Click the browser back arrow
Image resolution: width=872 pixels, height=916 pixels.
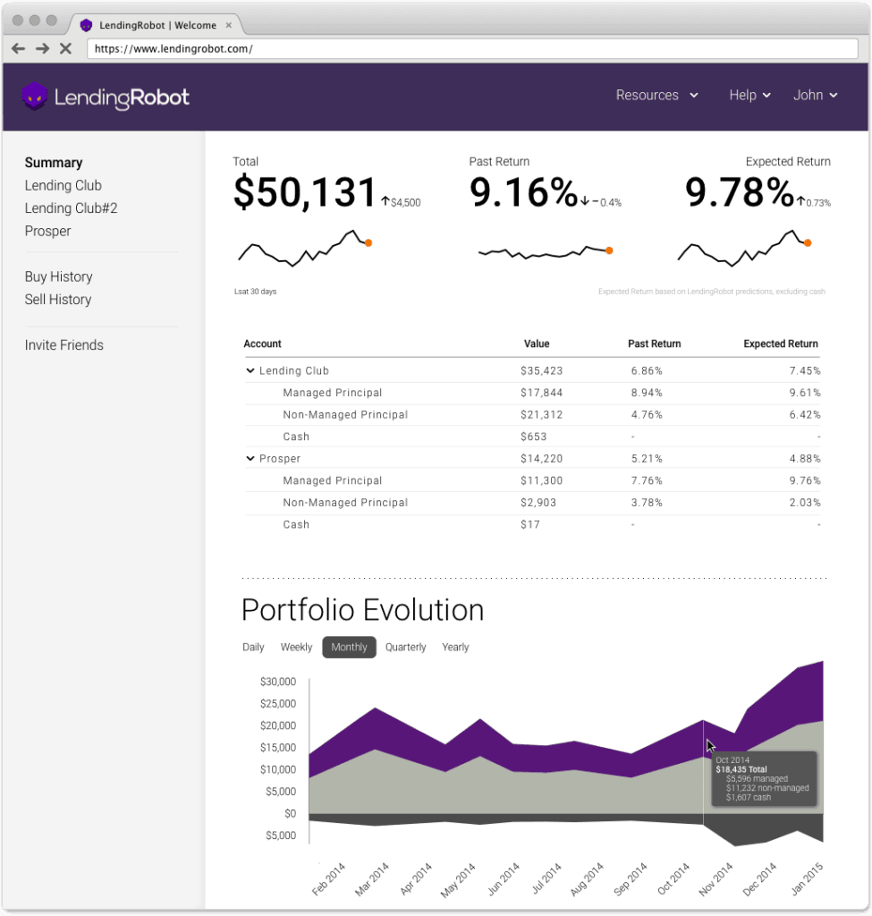coord(18,48)
